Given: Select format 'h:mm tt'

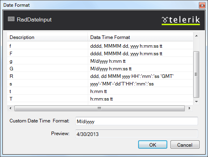Looking at the screenshot, I should pyautogui.click(x=99, y=91).
